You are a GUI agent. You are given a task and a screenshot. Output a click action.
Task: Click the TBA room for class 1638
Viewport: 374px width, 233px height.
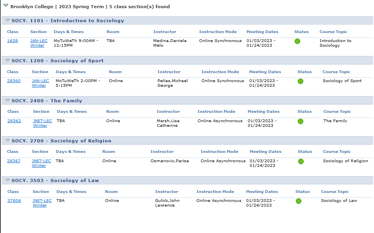pos(111,41)
